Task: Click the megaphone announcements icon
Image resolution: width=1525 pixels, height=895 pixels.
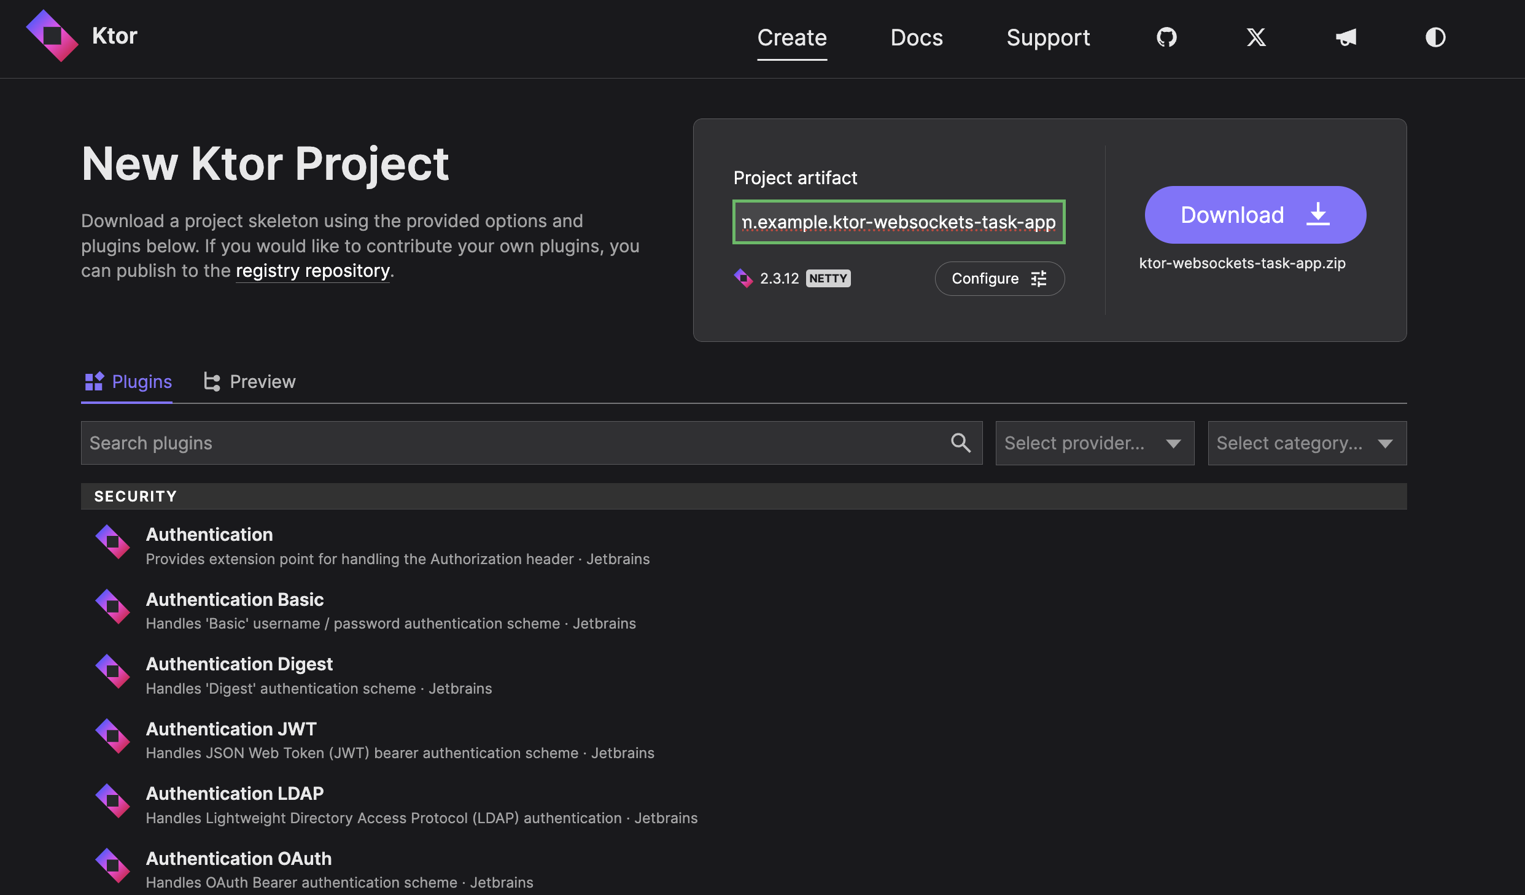Action: (x=1346, y=37)
